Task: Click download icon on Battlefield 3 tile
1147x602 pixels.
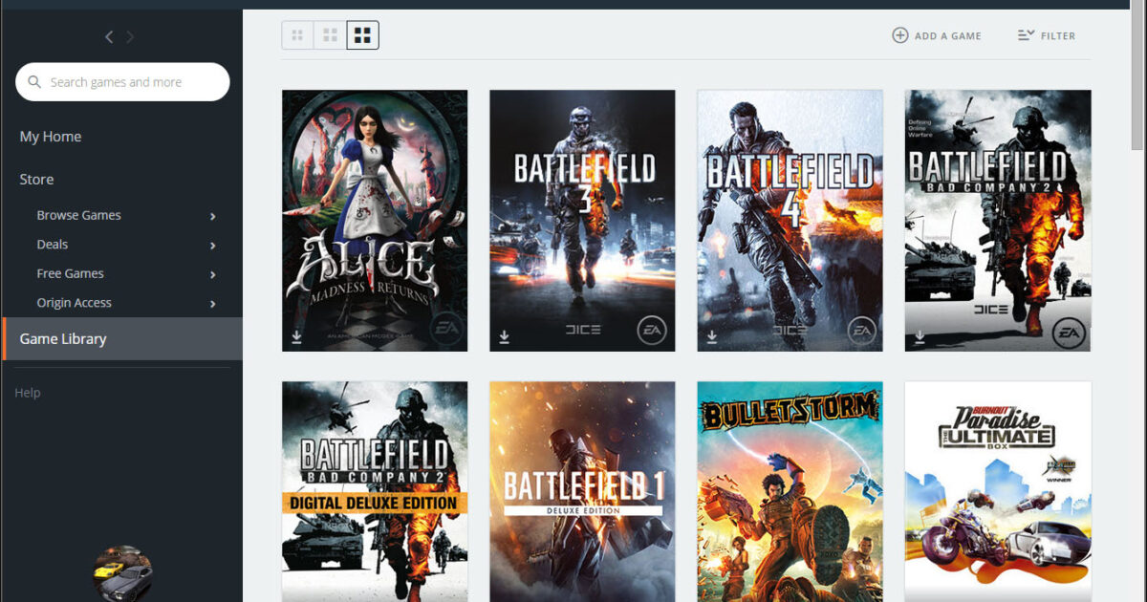Action: click(x=505, y=336)
